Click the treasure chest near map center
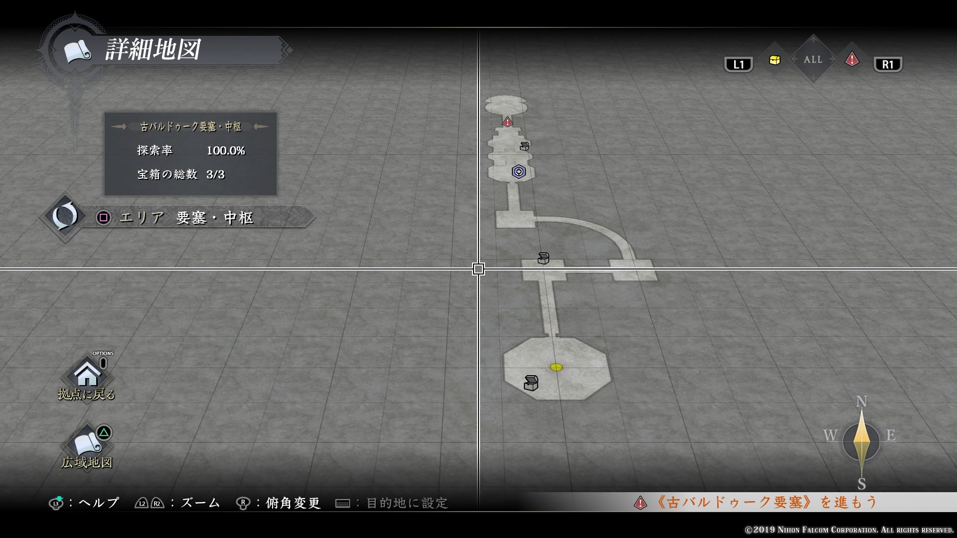Image resolution: width=957 pixels, height=538 pixels. coord(543,258)
